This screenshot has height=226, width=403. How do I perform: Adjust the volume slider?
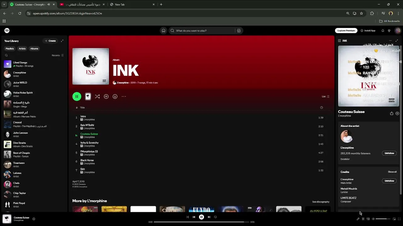point(383,219)
